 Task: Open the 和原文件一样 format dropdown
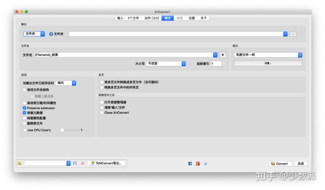268,55
